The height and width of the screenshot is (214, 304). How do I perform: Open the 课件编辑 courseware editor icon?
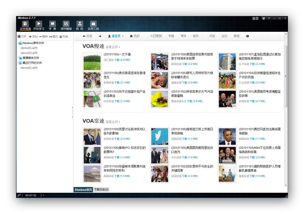pos(66,24)
